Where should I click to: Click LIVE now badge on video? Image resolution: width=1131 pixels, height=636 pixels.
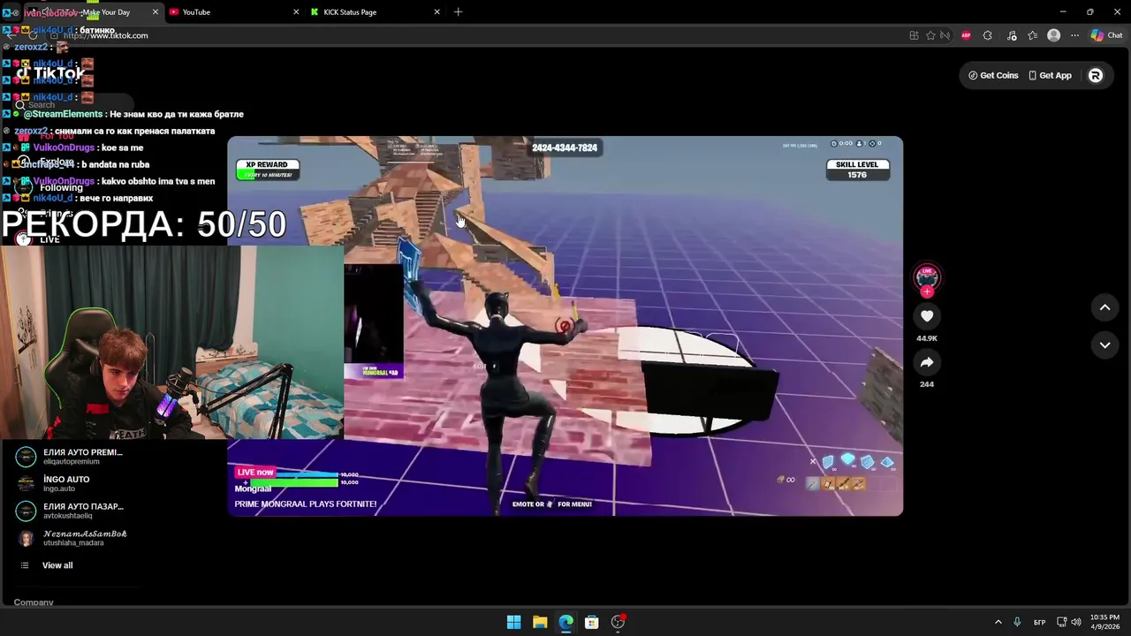coord(255,473)
